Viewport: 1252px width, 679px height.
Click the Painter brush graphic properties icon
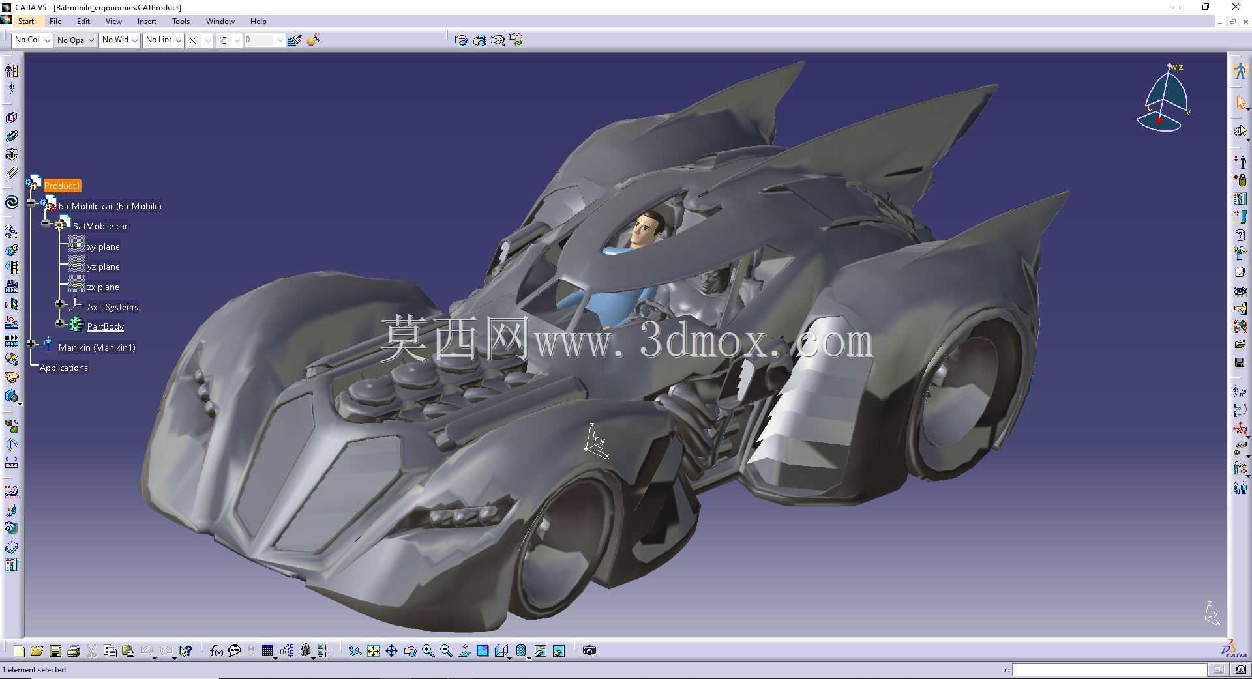coord(295,40)
